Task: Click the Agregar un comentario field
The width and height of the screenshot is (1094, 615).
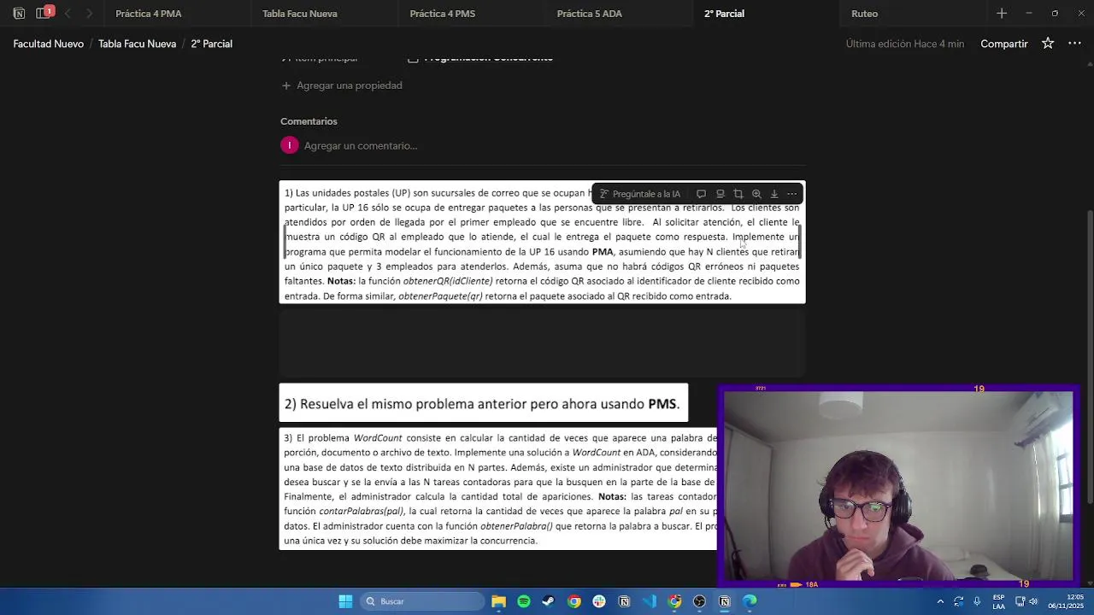Action: point(361,146)
